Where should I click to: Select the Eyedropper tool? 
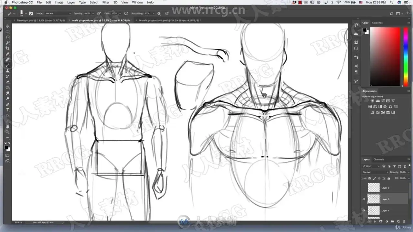pyautogui.click(x=7, y=54)
